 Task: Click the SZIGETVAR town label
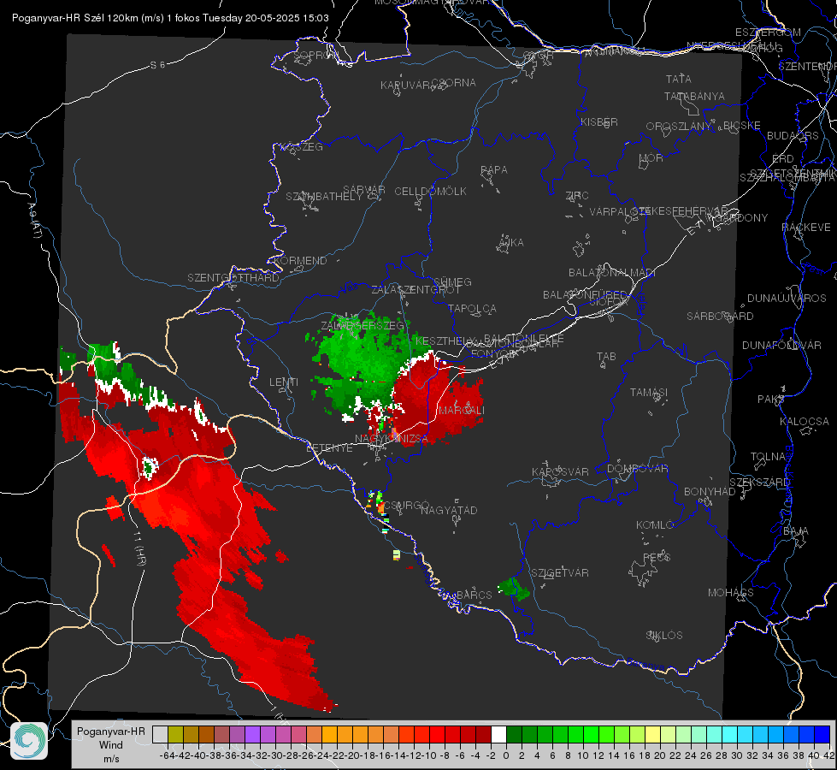(560, 573)
